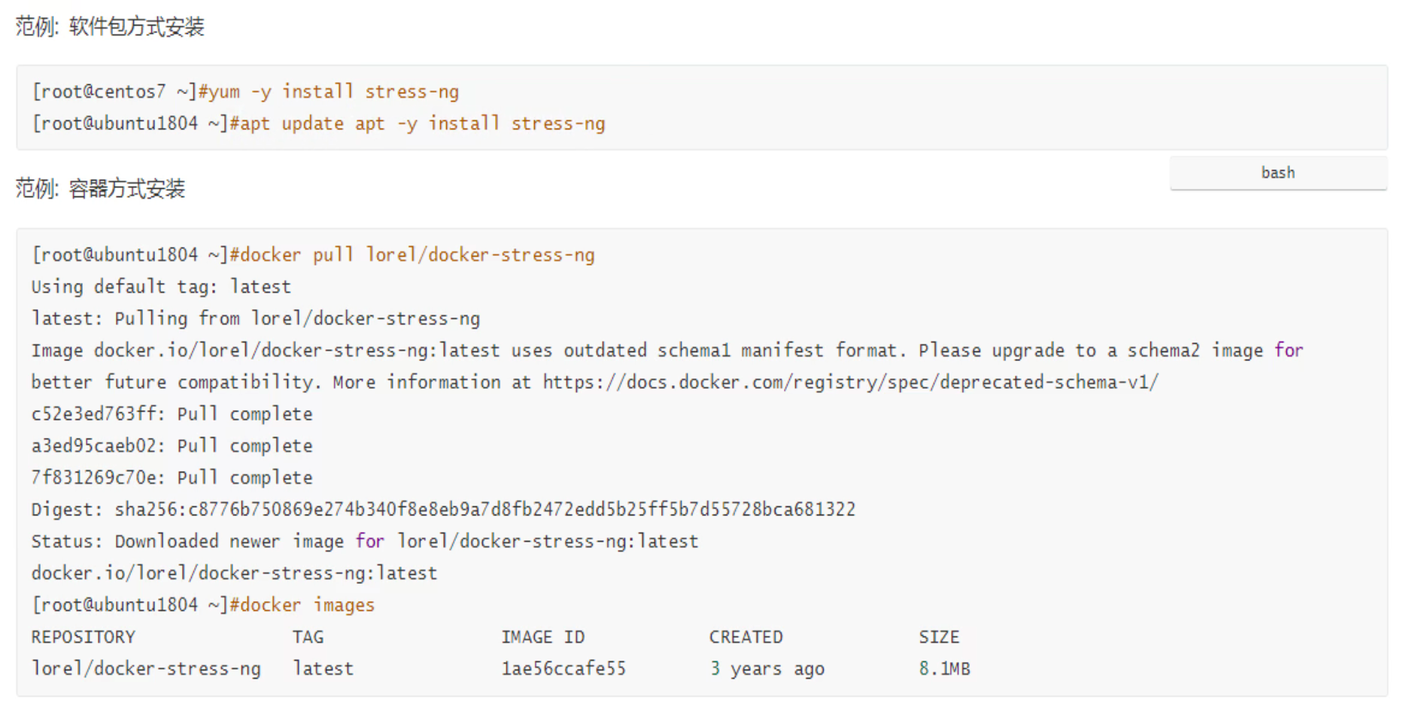Click the bash language label button

[1277, 173]
